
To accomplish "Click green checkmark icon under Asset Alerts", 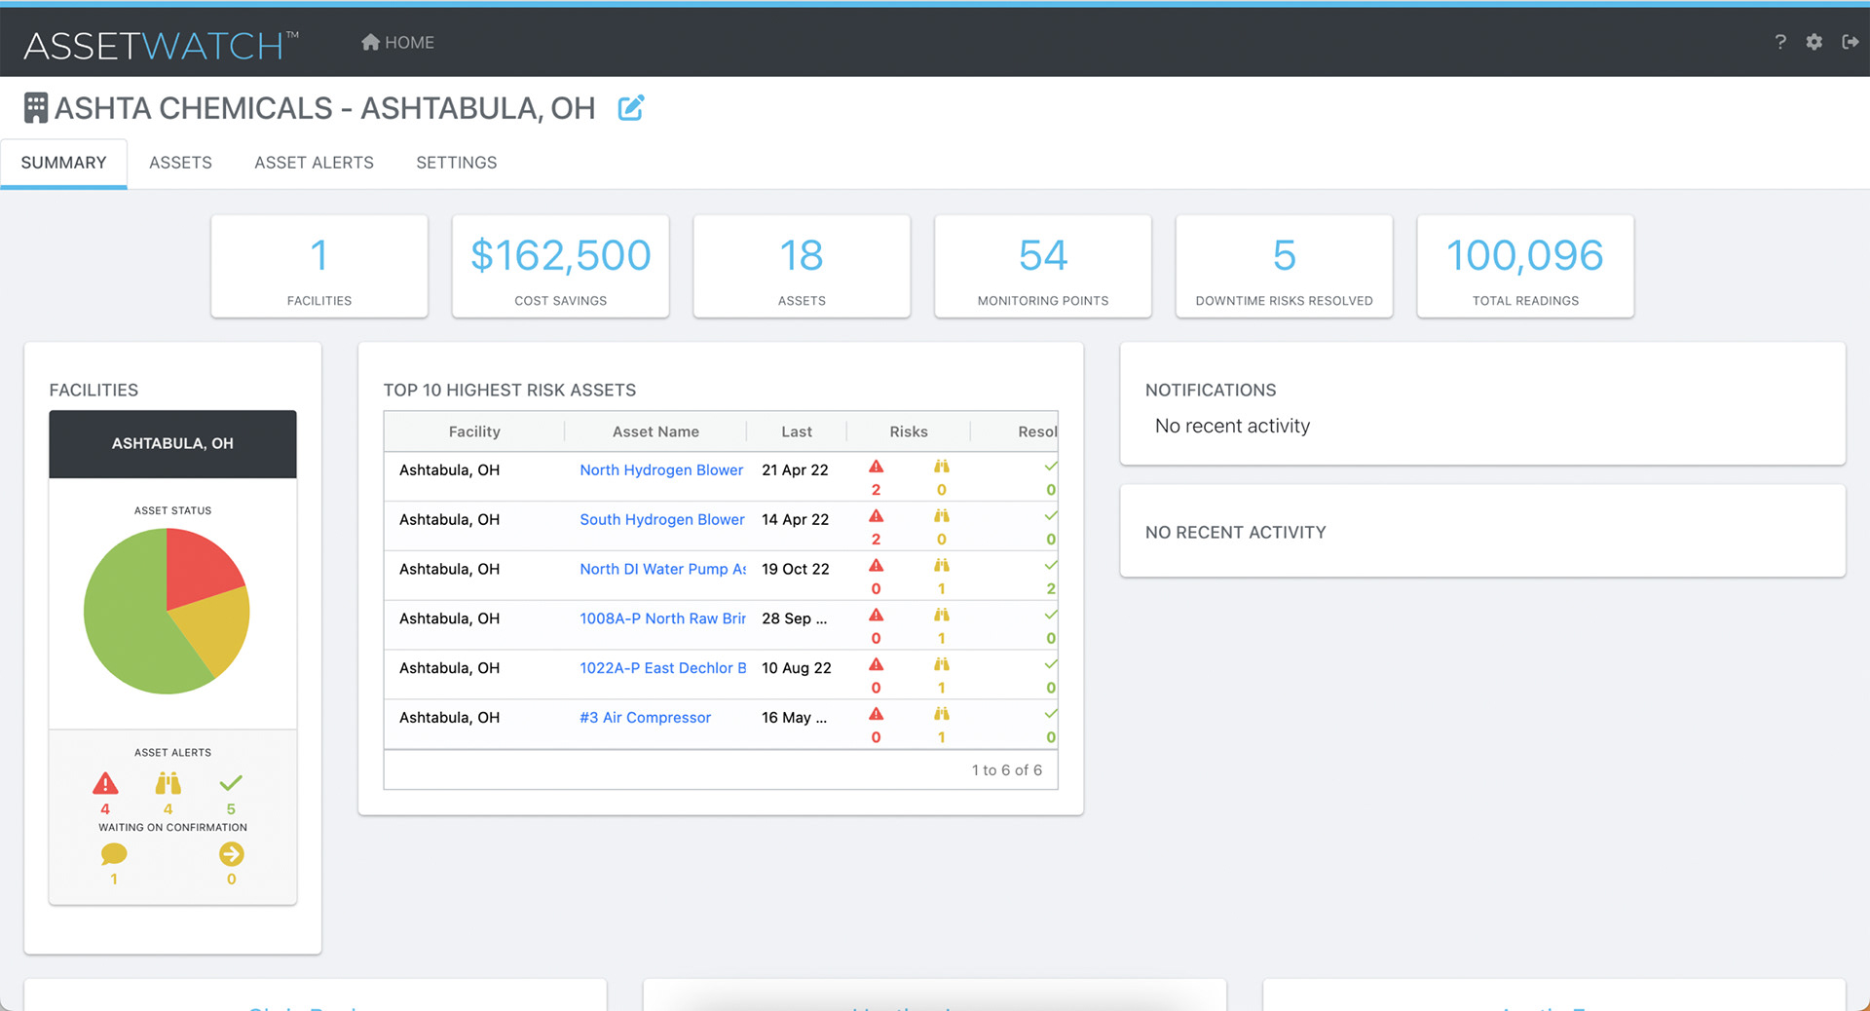I will point(231,783).
